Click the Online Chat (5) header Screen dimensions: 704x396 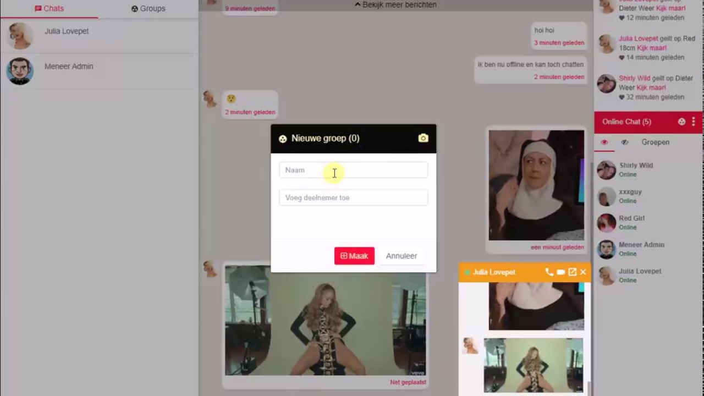tap(626, 122)
